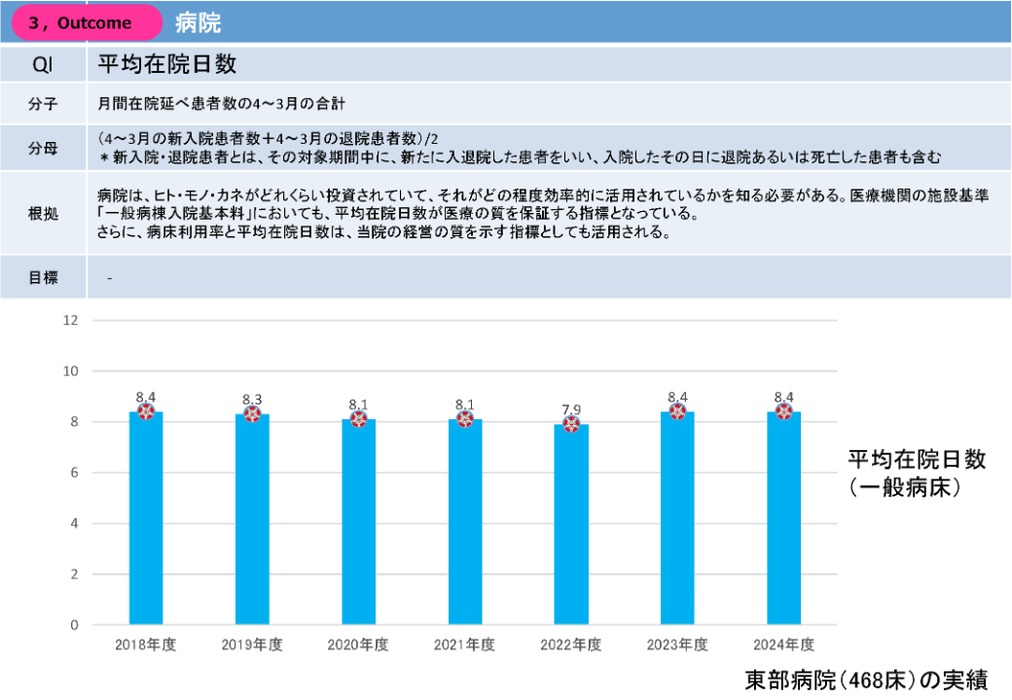1012x700 pixels.
Task: Select the star marker on the 2021年度 bar
Action: 465,420
